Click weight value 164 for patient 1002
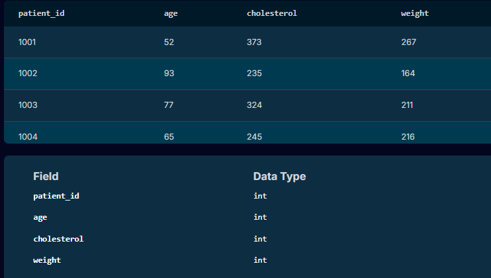 [x=408, y=73]
